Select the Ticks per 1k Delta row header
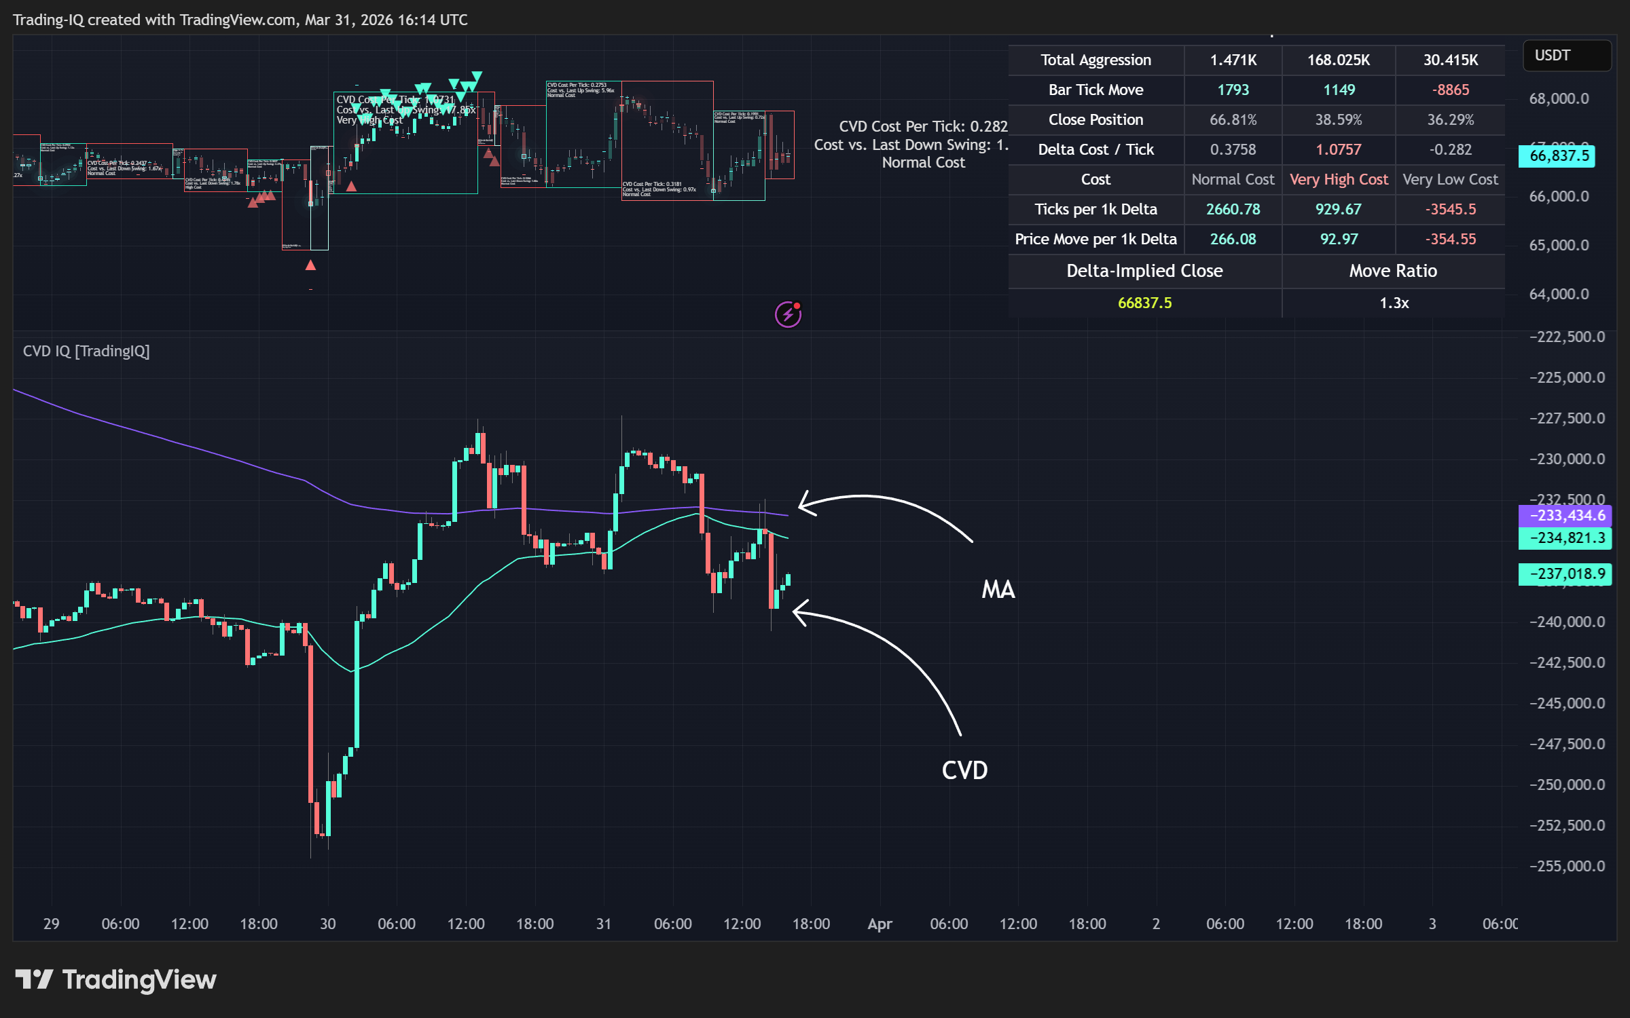Viewport: 1630px width, 1018px height. coord(1095,209)
